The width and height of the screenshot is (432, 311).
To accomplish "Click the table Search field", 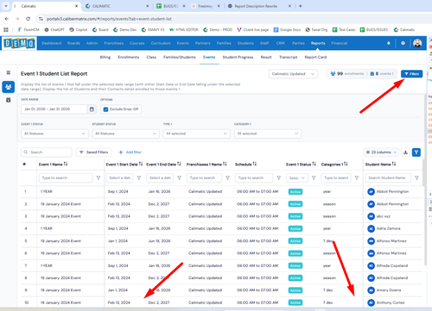I will pos(47,152).
